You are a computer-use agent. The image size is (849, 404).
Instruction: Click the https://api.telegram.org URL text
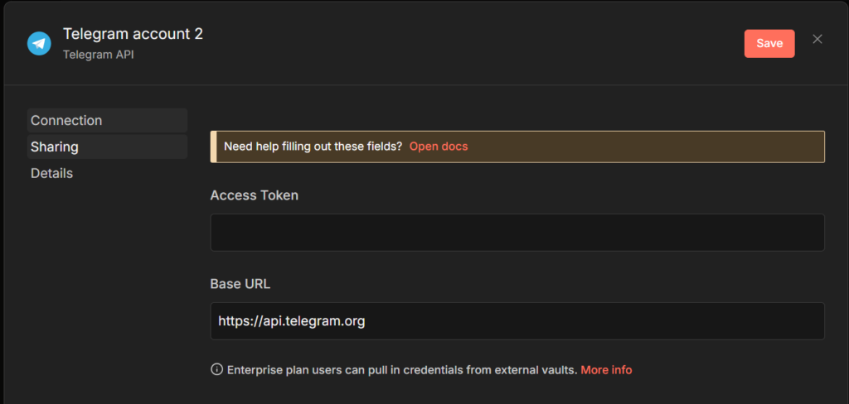(291, 321)
